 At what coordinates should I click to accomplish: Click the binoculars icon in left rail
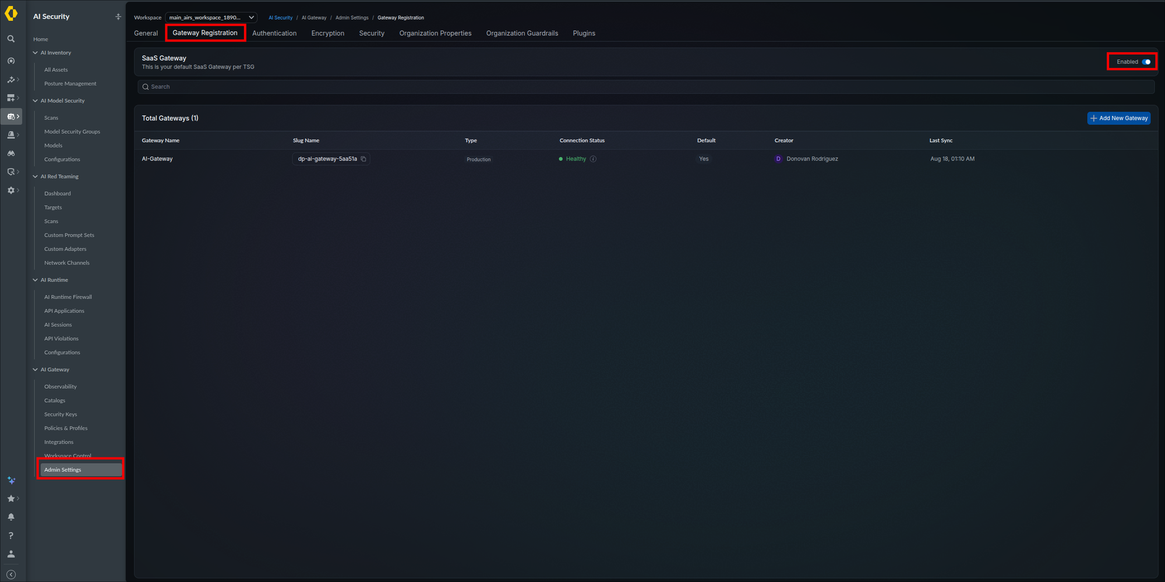(x=11, y=154)
